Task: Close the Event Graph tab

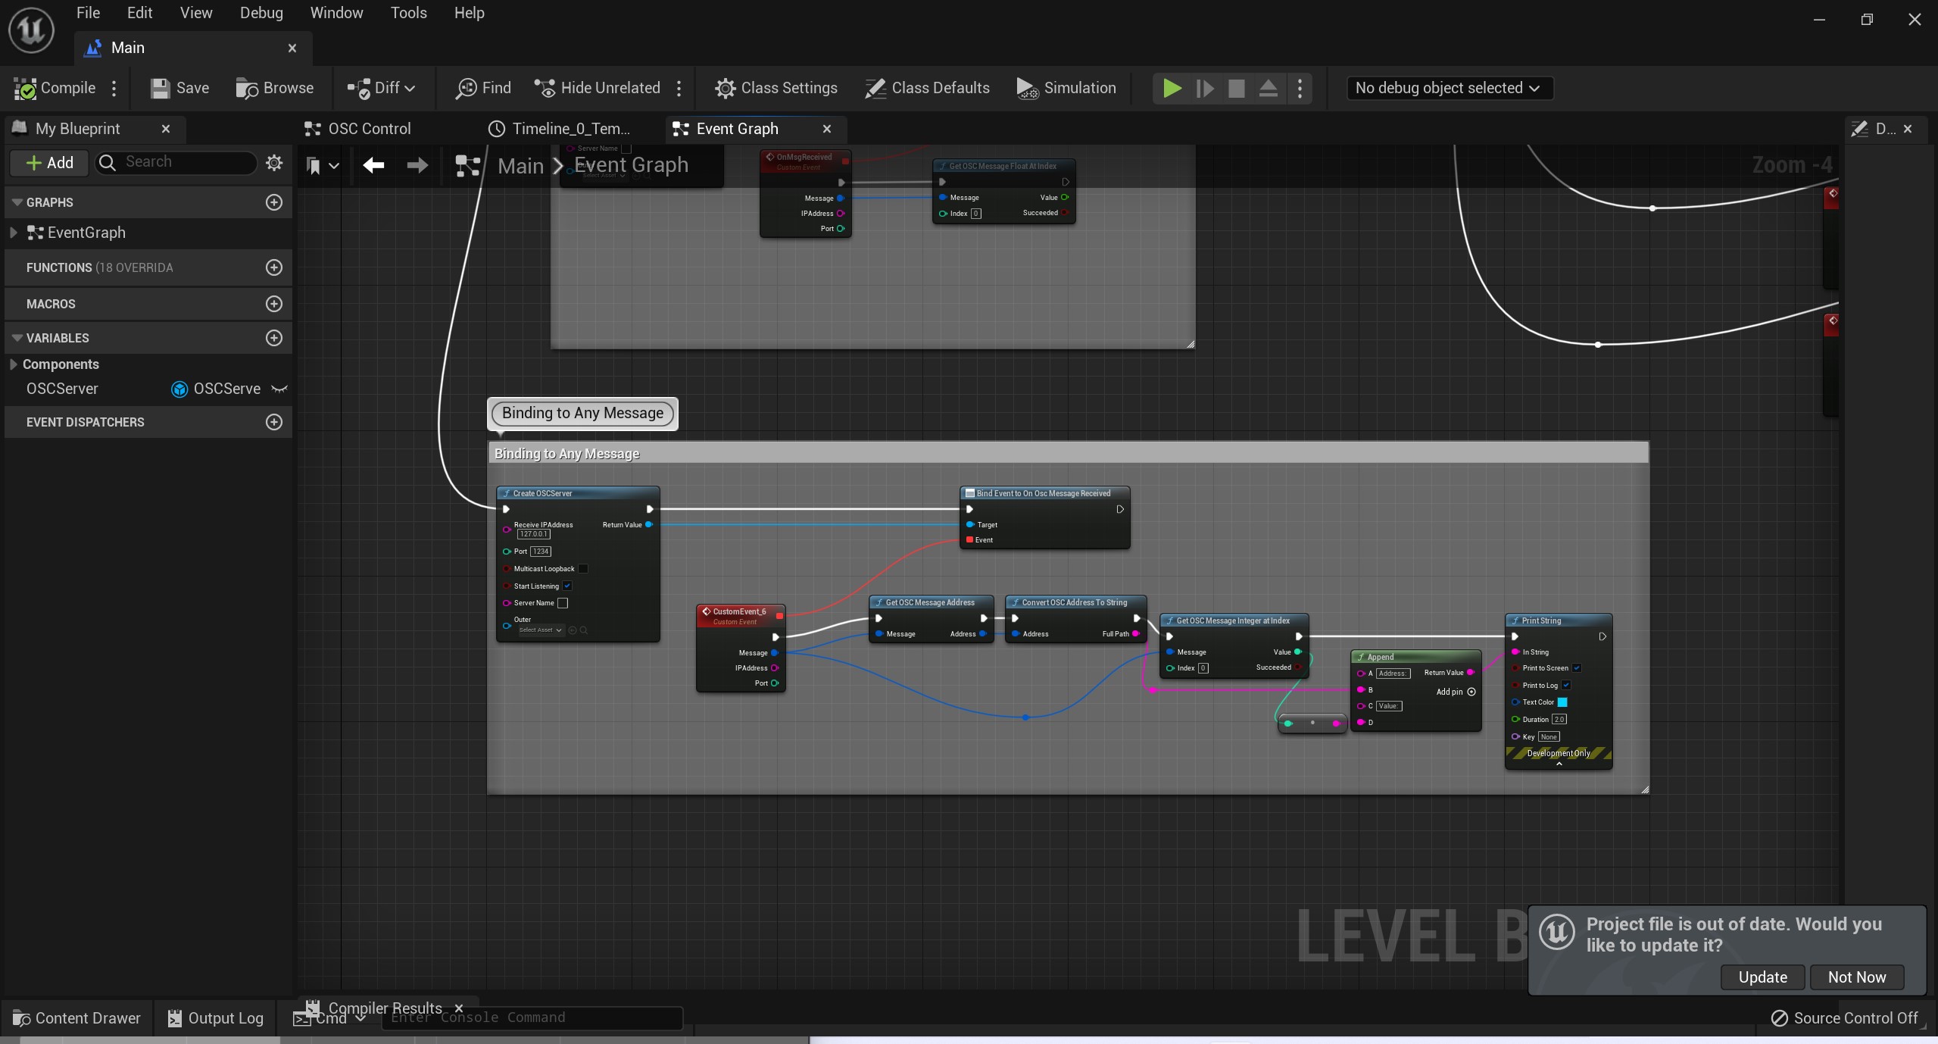Action: [x=827, y=129]
